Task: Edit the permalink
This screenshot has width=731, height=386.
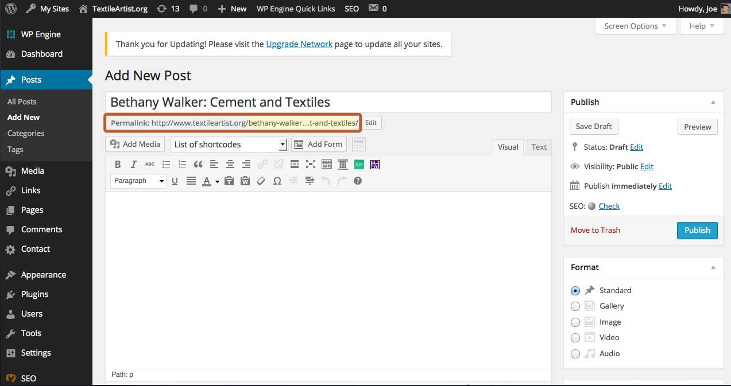Action: click(x=371, y=123)
